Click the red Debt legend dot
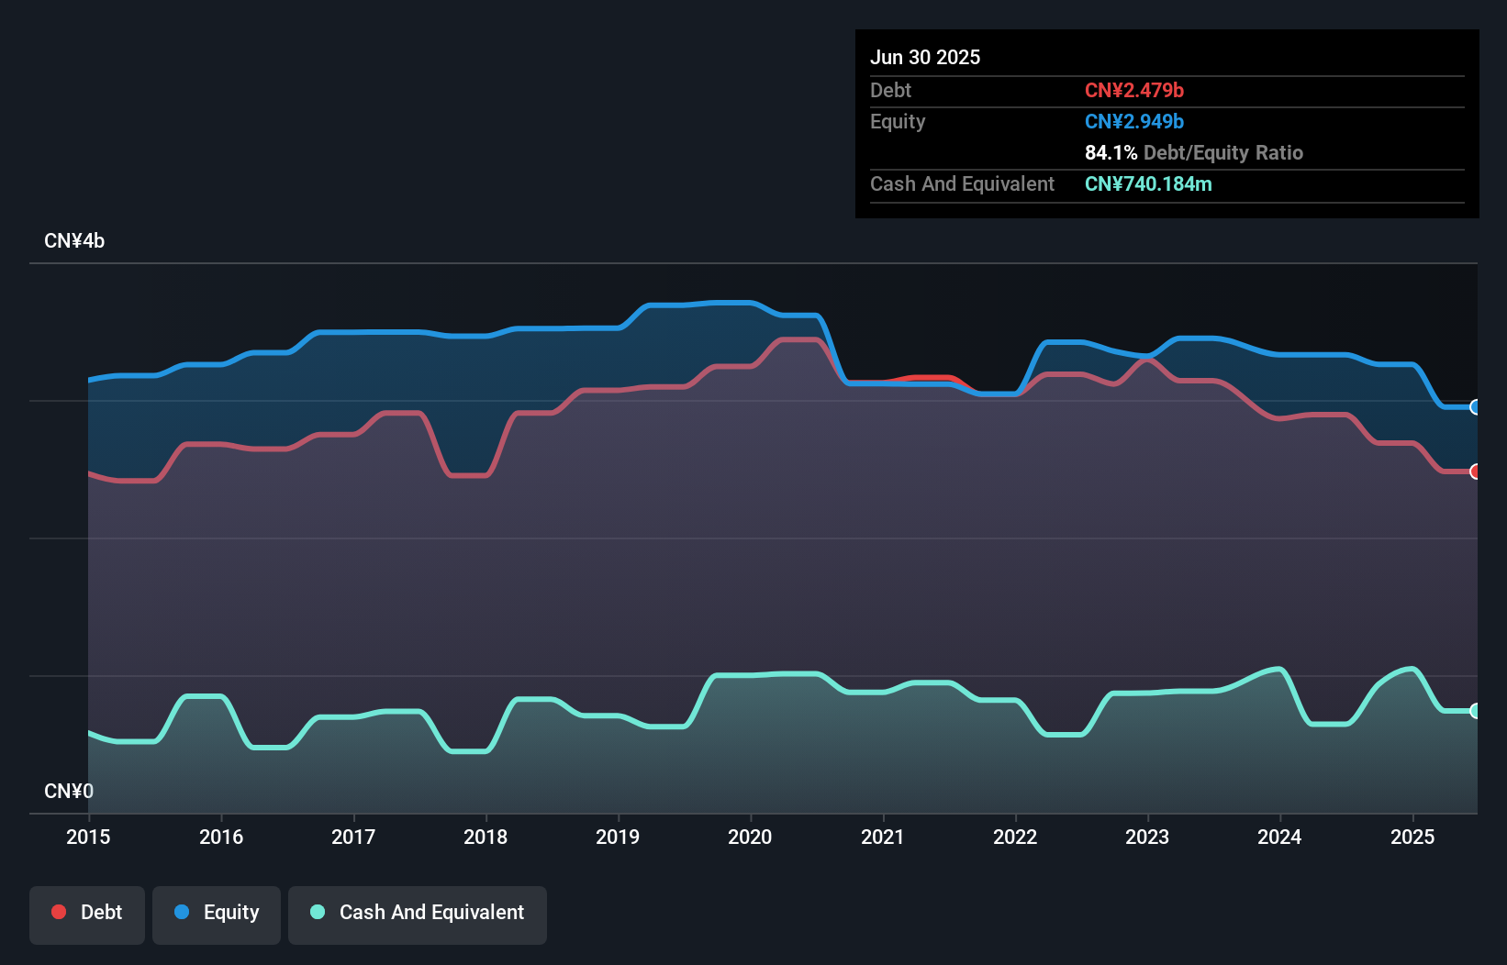This screenshot has height=965, width=1507. [59, 912]
